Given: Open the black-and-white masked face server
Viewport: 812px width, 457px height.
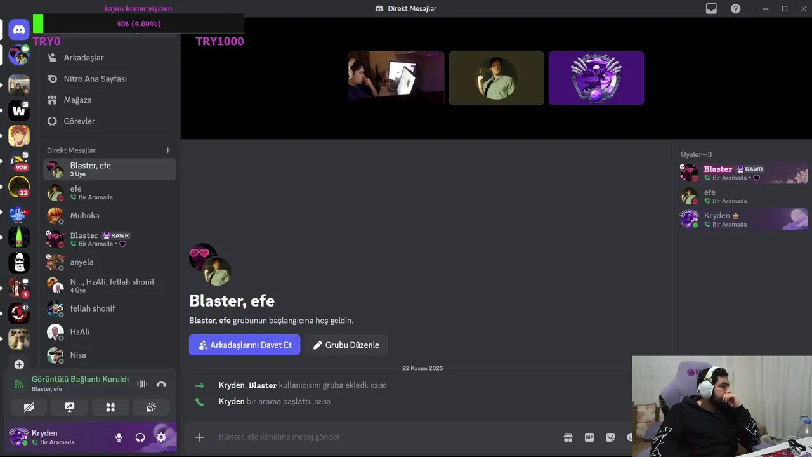Looking at the screenshot, I should coord(19,262).
